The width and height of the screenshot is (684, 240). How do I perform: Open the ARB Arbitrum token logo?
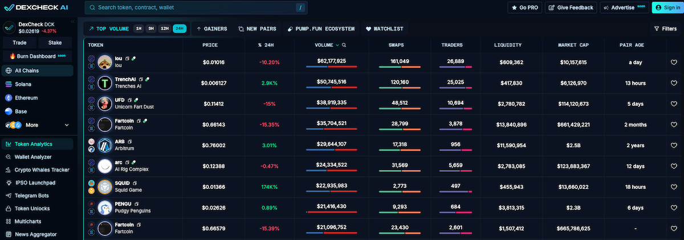click(104, 145)
